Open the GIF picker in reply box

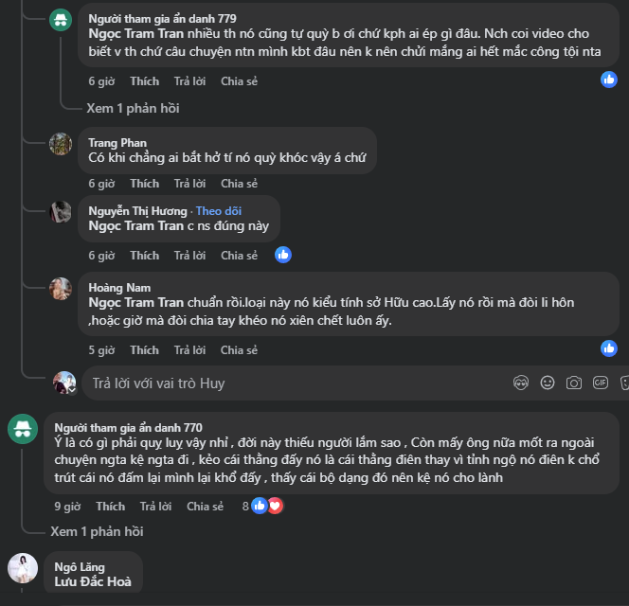click(x=600, y=383)
